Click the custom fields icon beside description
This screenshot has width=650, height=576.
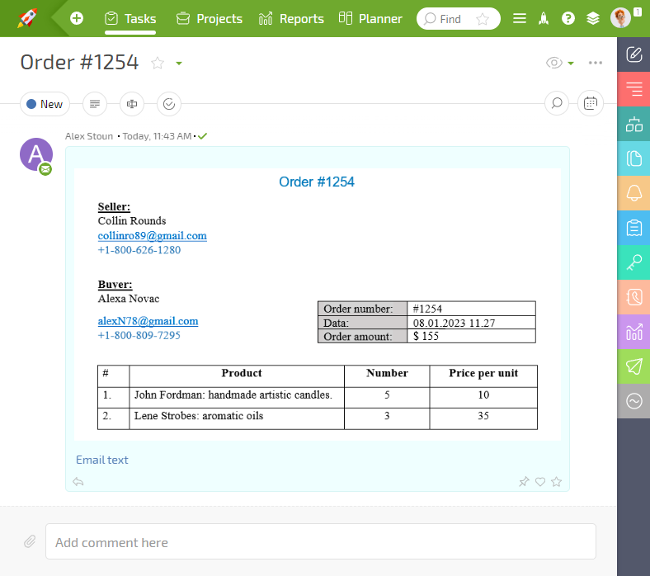[132, 104]
